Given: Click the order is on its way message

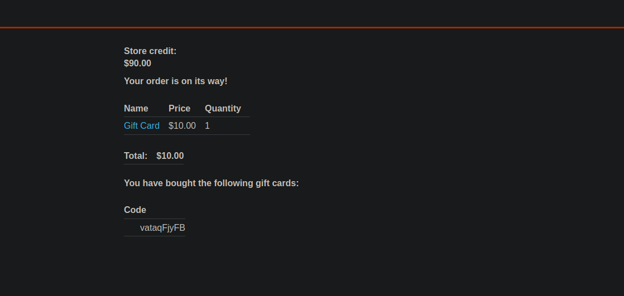Looking at the screenshot, I should (x=175, y=81).
